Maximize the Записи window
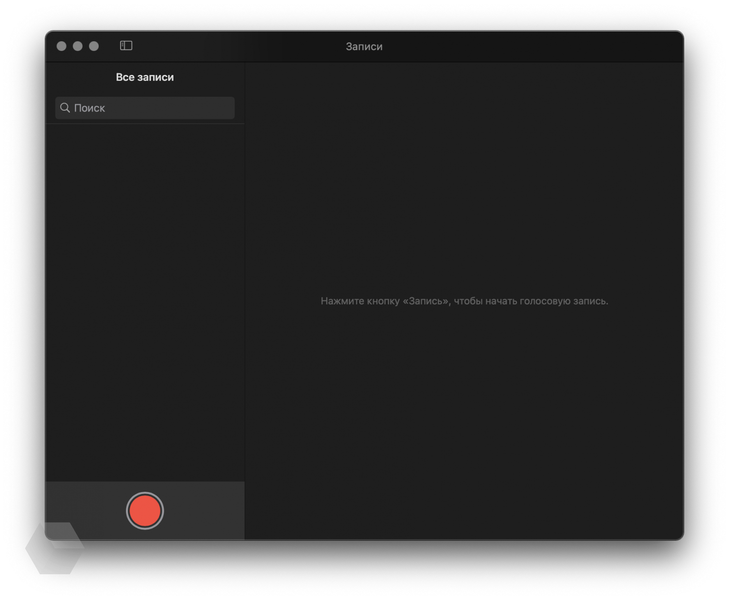This screenshot has height=600, width=729. point(94,46)
